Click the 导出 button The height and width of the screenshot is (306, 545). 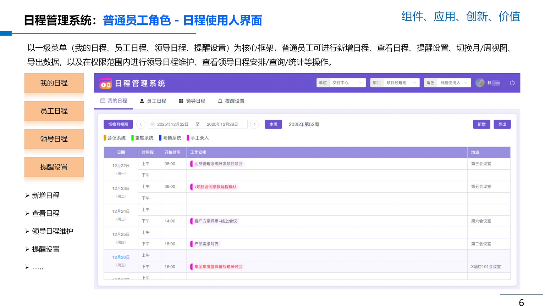pyautogui.click(x=502, y=124)
